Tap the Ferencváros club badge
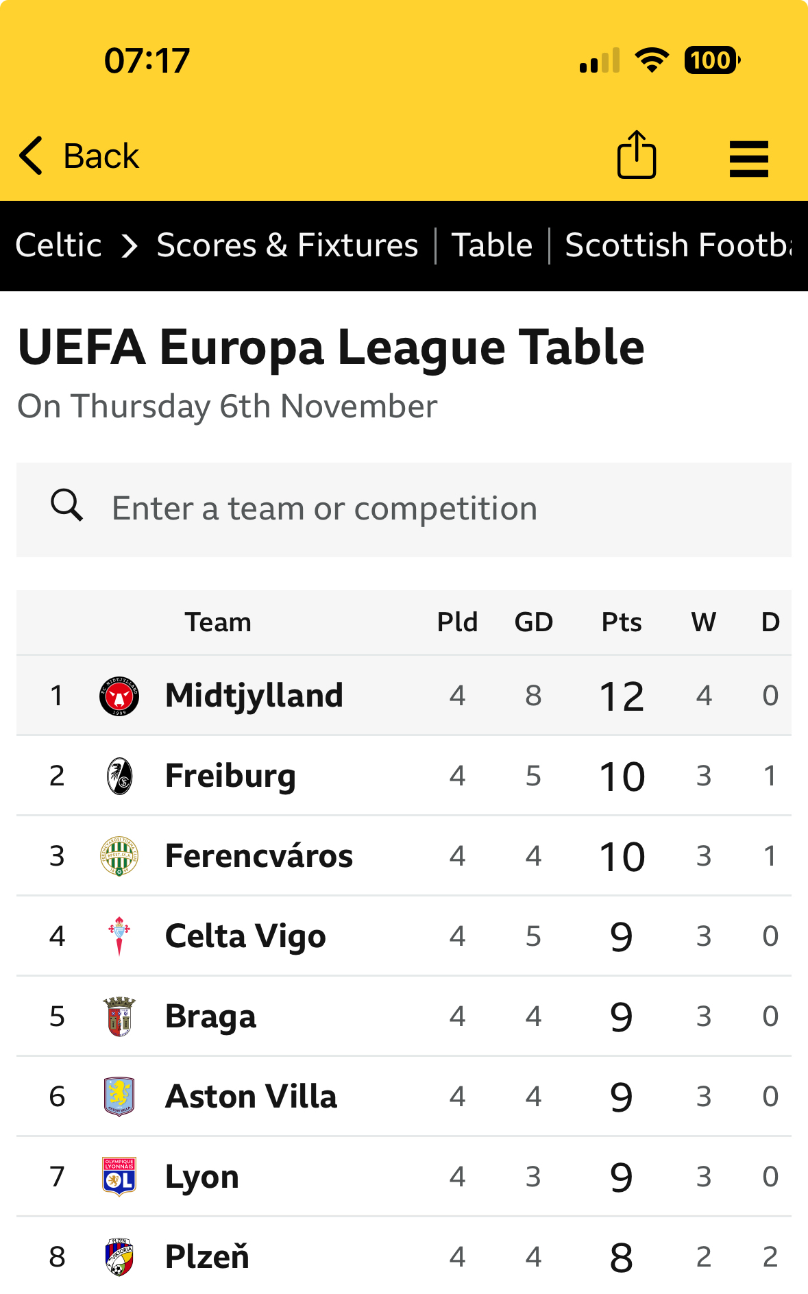 point(119,856)
